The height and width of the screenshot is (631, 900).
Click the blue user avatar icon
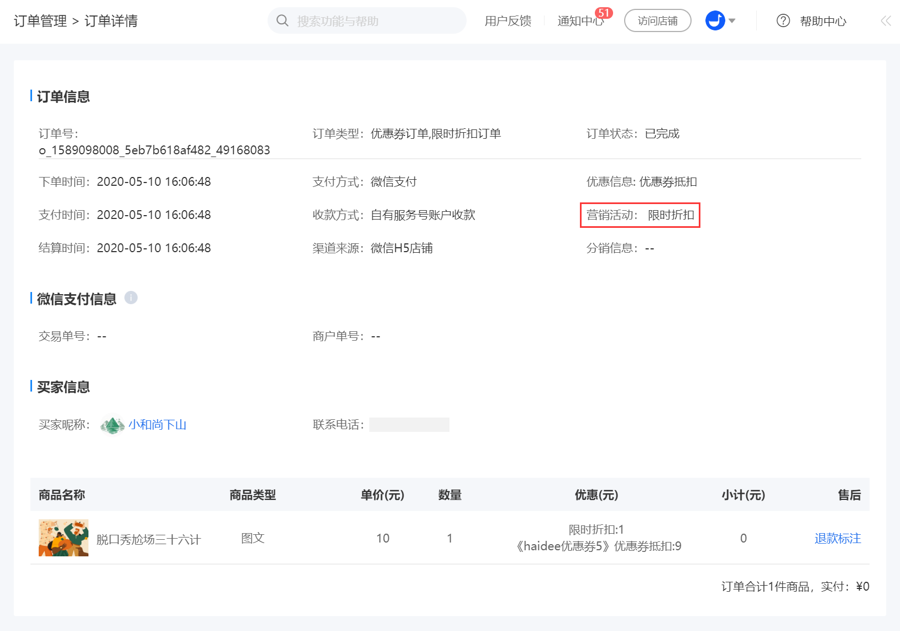pos(715,21)
